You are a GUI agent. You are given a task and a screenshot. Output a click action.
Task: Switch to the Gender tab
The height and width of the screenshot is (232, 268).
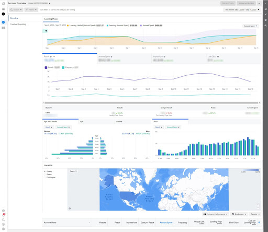pyautogui.click(x=132, y=122)
